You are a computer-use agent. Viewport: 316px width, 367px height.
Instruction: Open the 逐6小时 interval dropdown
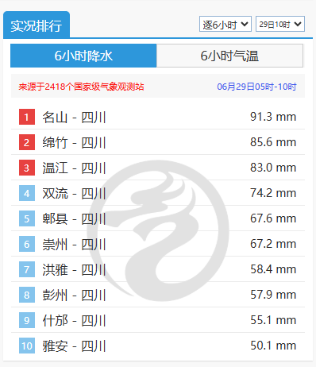225,24
